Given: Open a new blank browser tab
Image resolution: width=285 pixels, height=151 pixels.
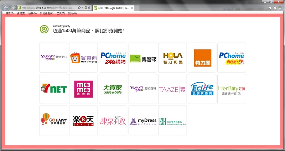Looking at the screenshot, I should tap(137, 8).
